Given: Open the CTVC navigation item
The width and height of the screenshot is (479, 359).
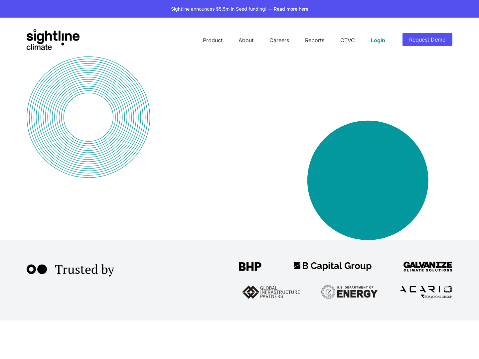Looking at the screenshot, I should [347, 40].
